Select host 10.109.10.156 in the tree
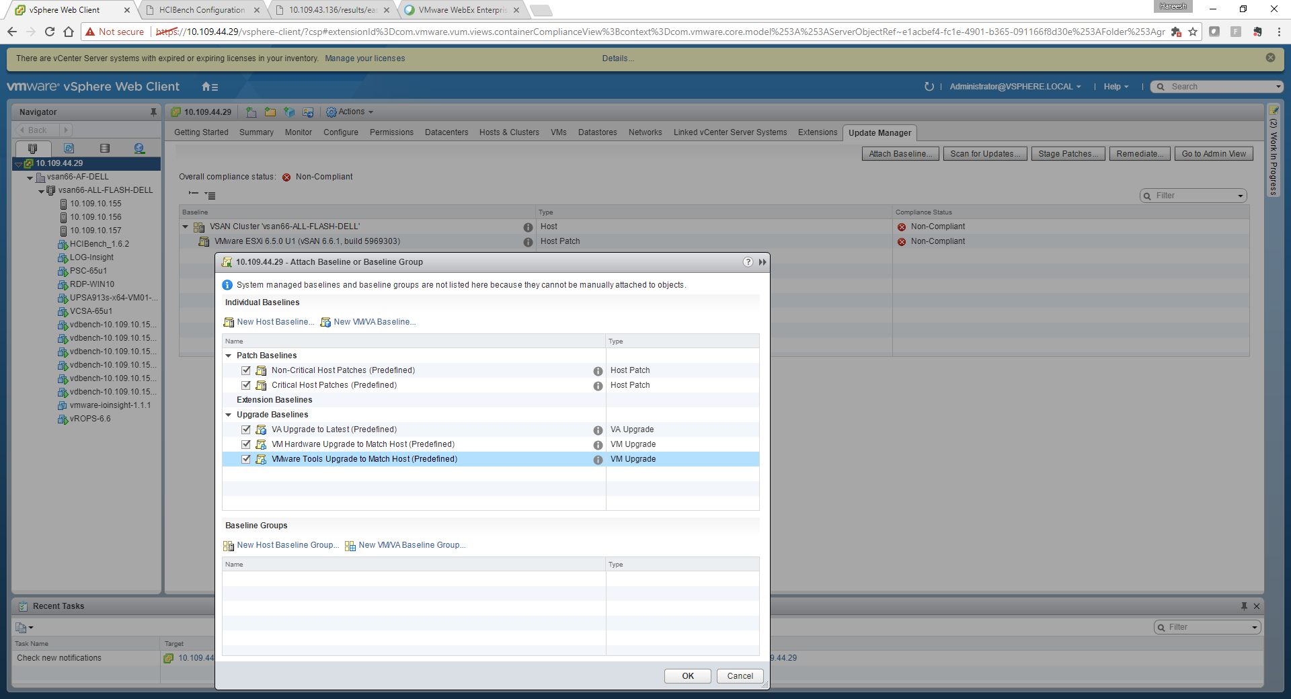The image size is (1291, 699). click(x=95, y=217)
